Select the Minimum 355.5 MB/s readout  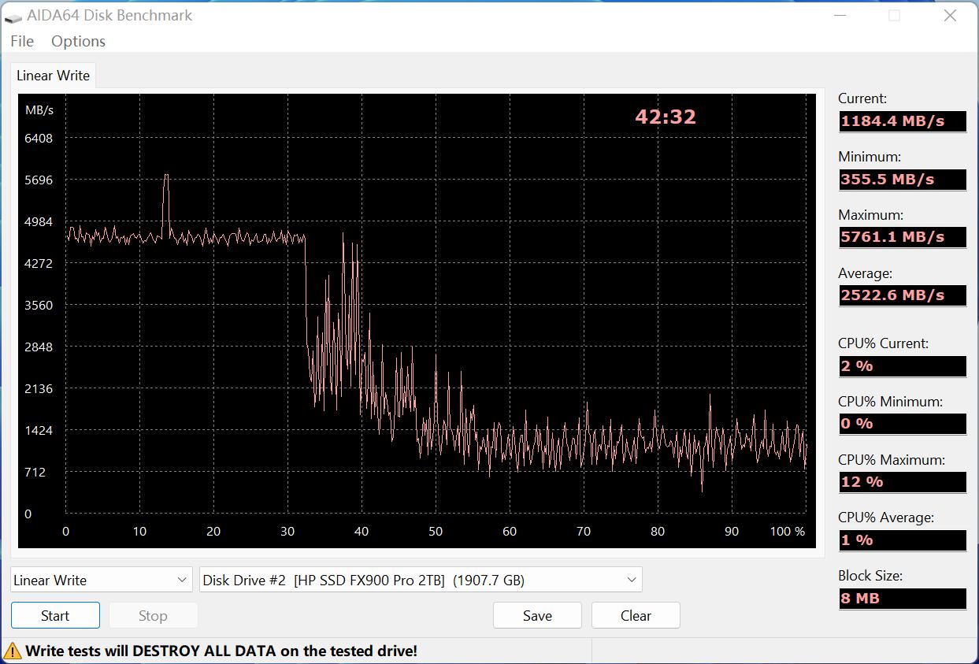902,180
